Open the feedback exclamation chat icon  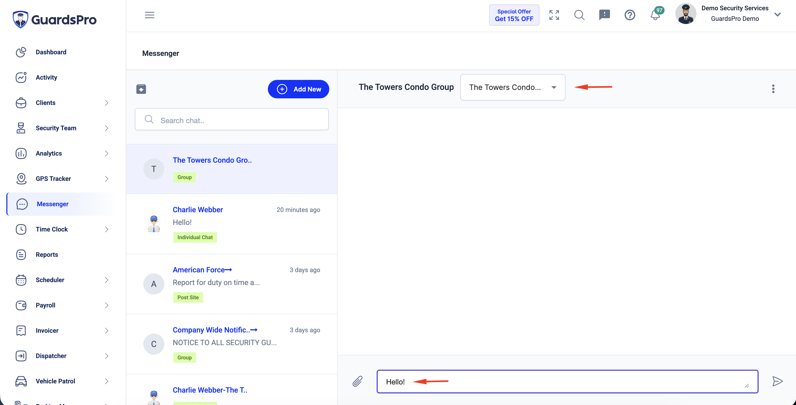605,15
